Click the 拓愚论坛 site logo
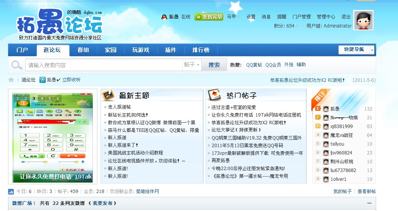The height and width of the screenshot is (211, 398). 60,24
